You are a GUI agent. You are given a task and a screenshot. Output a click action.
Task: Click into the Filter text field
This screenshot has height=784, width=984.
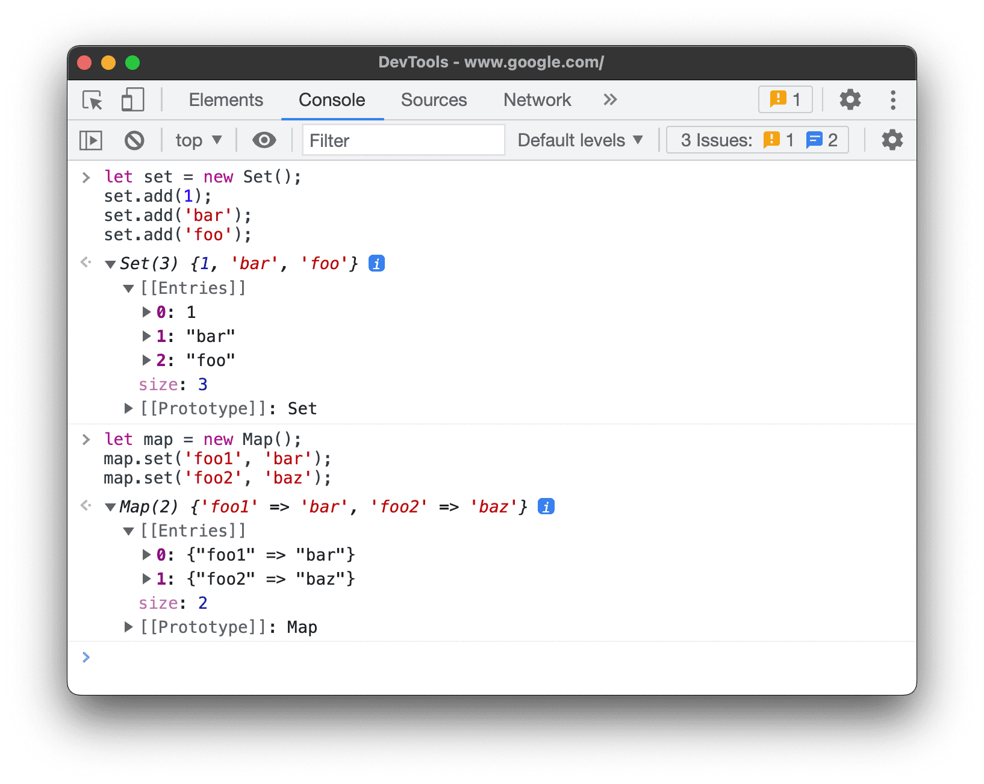(x=403, y=140)
